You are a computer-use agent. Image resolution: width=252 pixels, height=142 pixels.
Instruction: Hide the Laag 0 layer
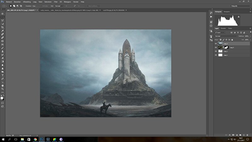tap(216, 48)
